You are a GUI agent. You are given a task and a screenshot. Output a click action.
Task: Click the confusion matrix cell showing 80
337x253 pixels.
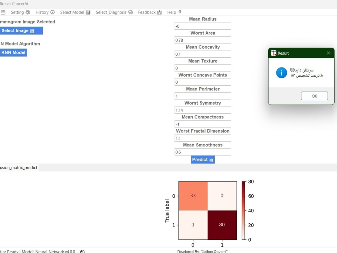(x=222, y=225)
